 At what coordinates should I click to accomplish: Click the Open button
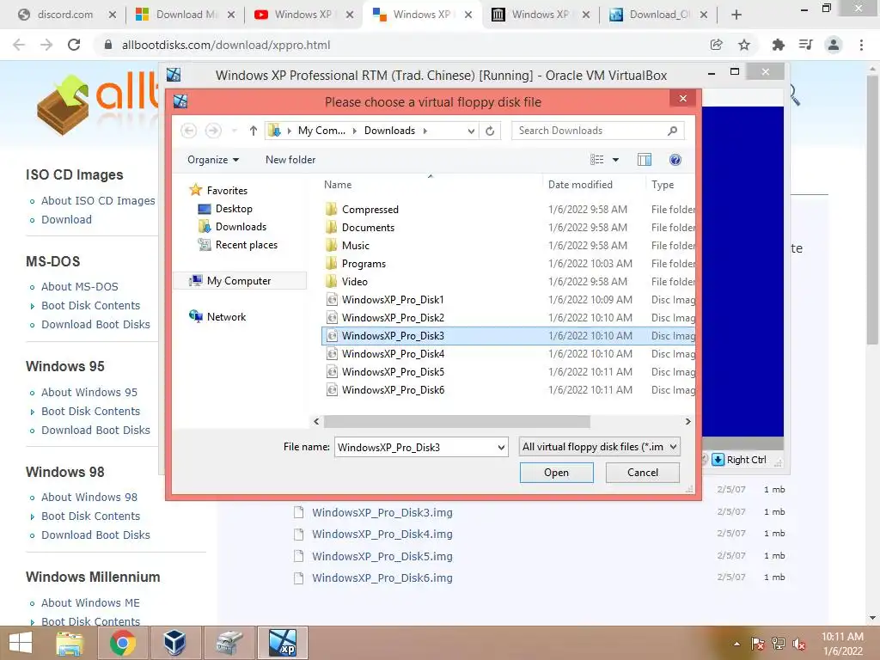pyautogui.click(x=556, y=473)
